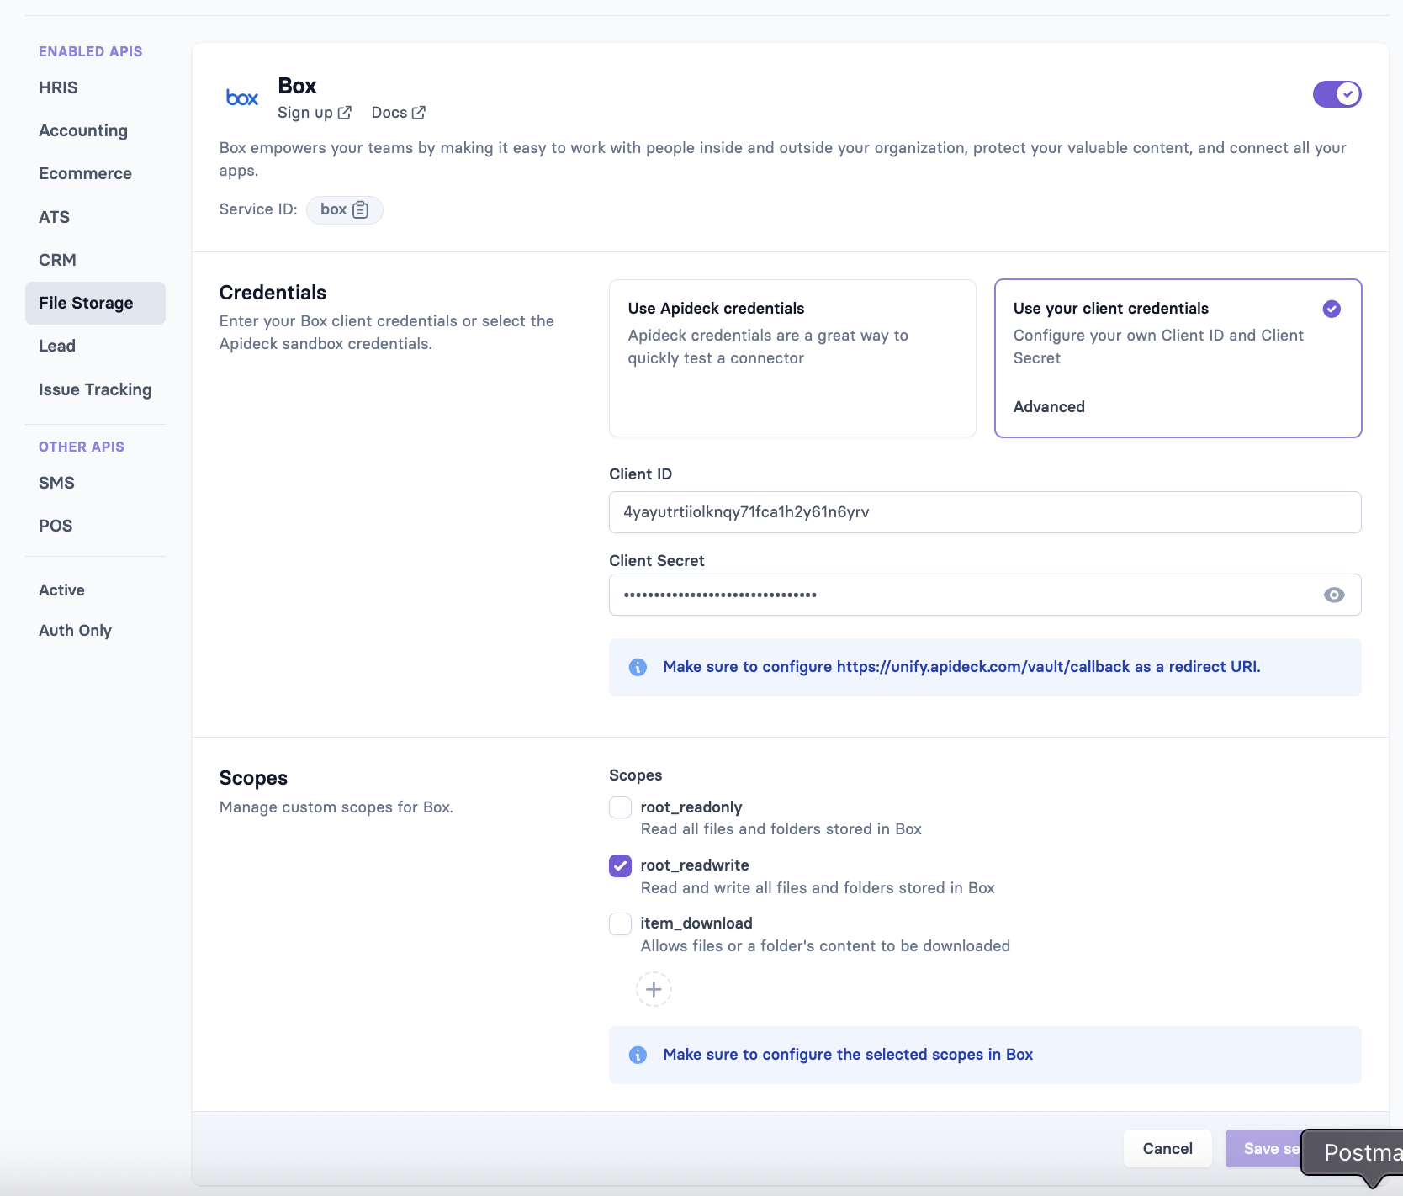
Task: Click the Sign up external link icon
Action: [x=345, y=113]
